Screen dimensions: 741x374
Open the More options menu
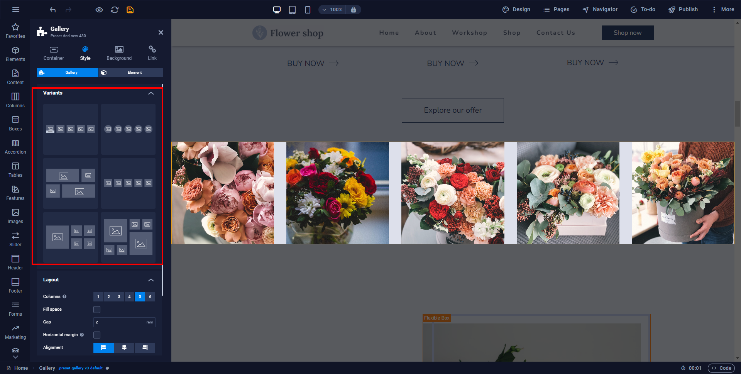722,10
